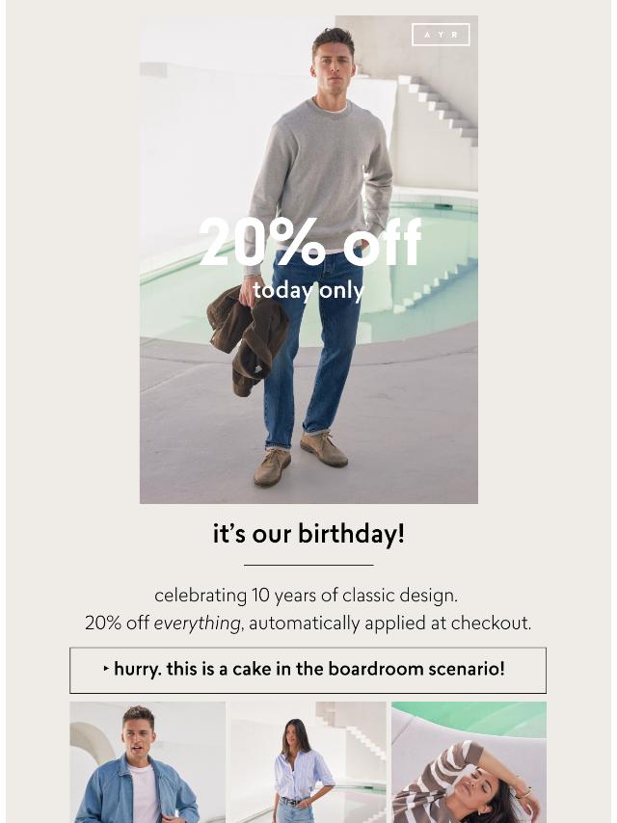Click 'celebrating 10 years of classic design' line
Screen dimensions: 617x823
coord(307,596)
